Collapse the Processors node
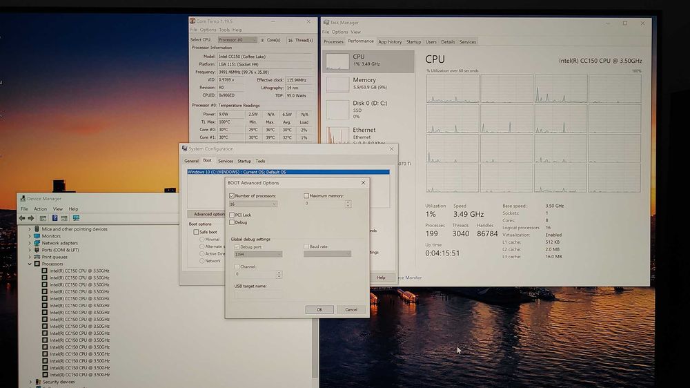This screenshot has width=690, height=388. pyautogui.click(x=30, y=264)
